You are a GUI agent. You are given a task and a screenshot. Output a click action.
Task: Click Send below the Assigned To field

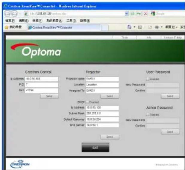110,96
